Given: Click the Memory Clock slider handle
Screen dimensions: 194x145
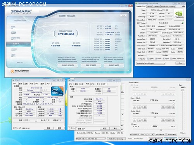Looking at the screenshot, I should 173,104.
